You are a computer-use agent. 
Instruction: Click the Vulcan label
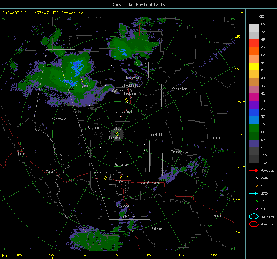click(156, 229)
